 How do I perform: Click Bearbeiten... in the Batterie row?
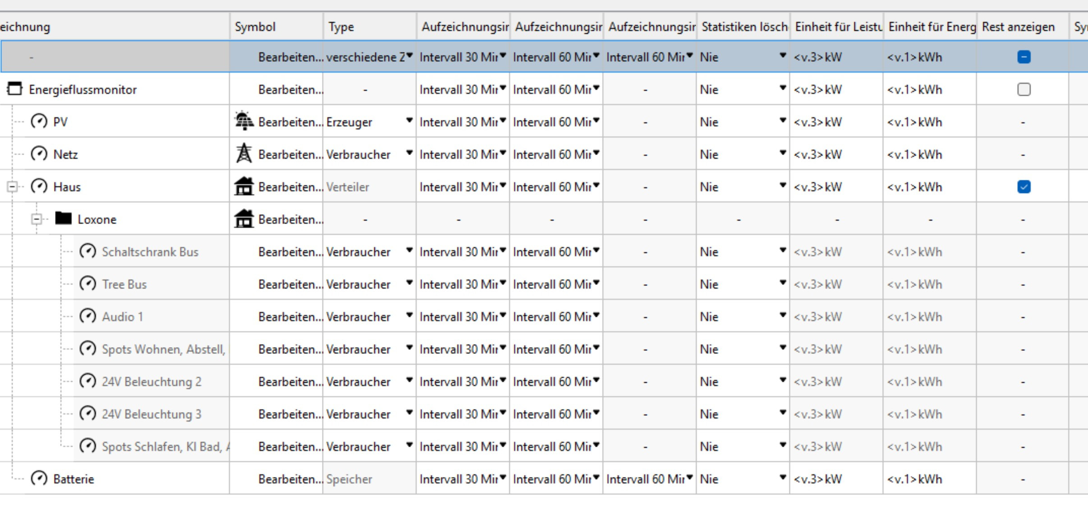(290, 479)
